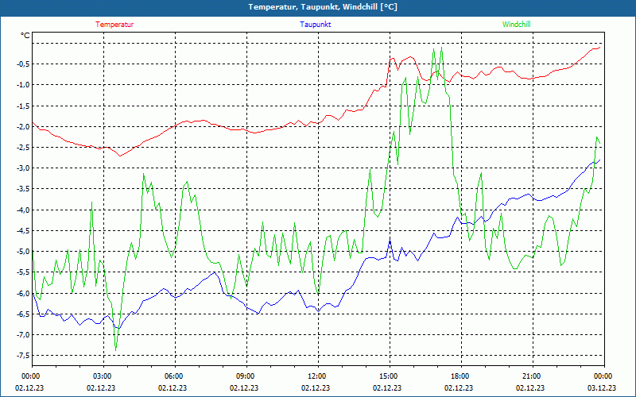Click the temperature curve end point at 24:00
636x397 pixels.
[599, 48]
